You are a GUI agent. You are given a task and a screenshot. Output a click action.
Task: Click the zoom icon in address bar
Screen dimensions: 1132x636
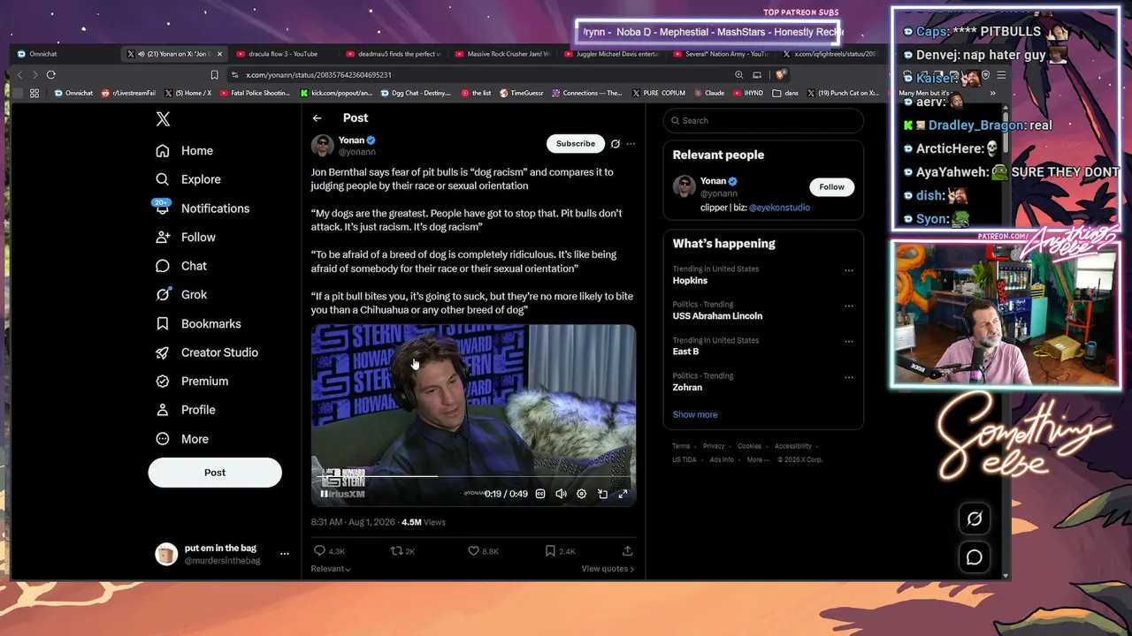click(x=738, y=75)
